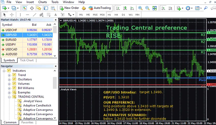The height and width of the screenshot is (125, 216).
Task: Zoom out on the chart
Action: [147, 8]
